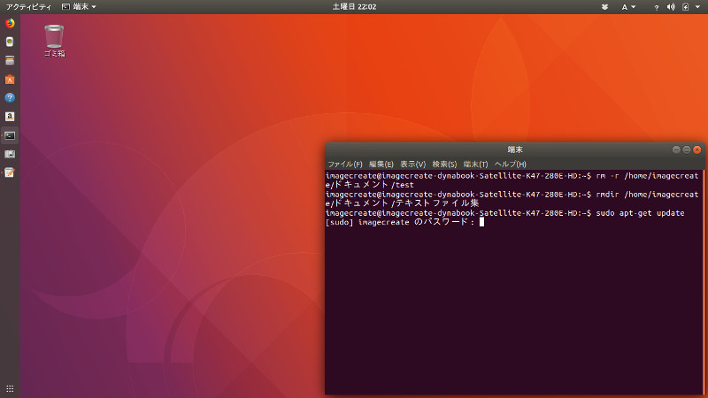Open the ゴミ箱 trash icon on desktop
Image resolution: width=708 pixels, height=398 pixels.
54,41
